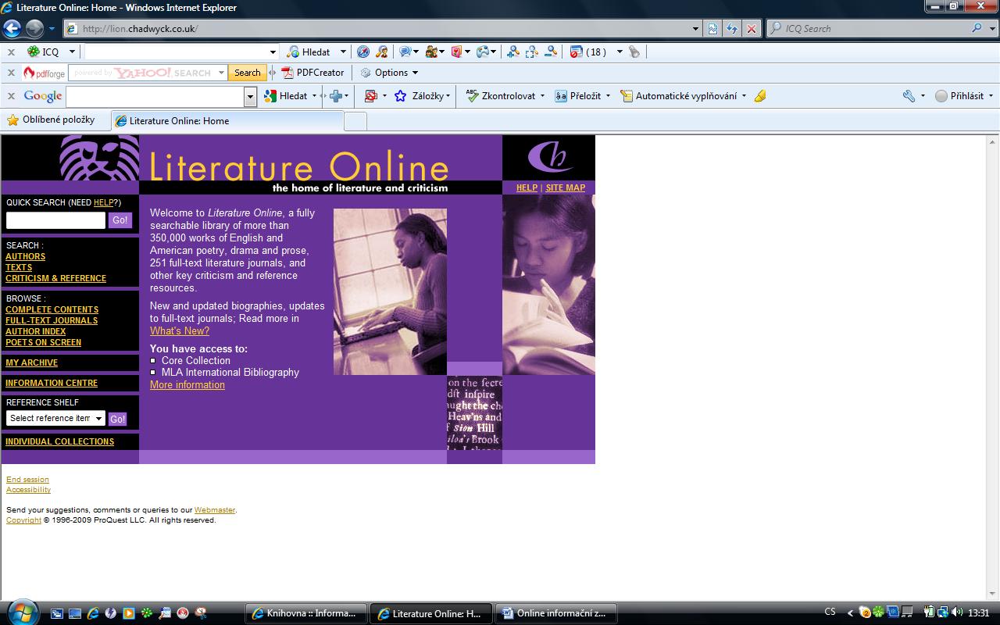Close the Google toolbar with its X
The height and width of the screenshot is (625, 1000).
[11, 96]
